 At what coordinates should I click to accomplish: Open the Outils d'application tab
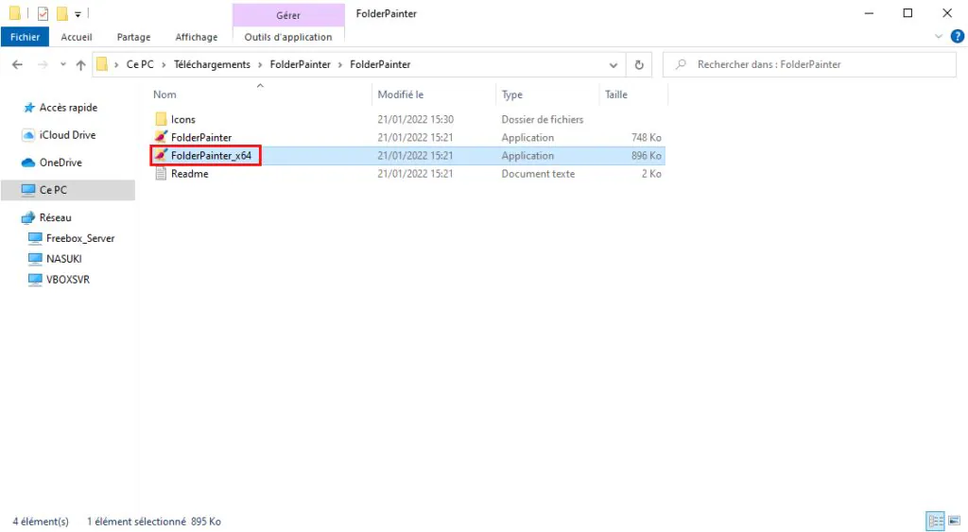(288, 37)
